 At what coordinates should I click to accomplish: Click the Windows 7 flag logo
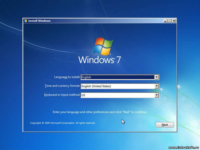[x=103, y=46]
